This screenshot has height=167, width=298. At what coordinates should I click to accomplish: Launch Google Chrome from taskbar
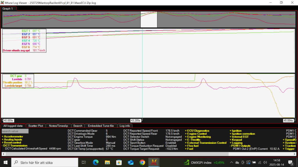[x=142, y=162]
